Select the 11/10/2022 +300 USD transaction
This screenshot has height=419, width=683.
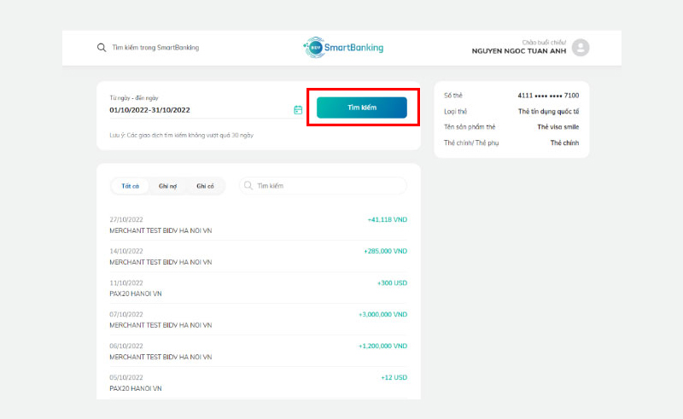(259, 288)
